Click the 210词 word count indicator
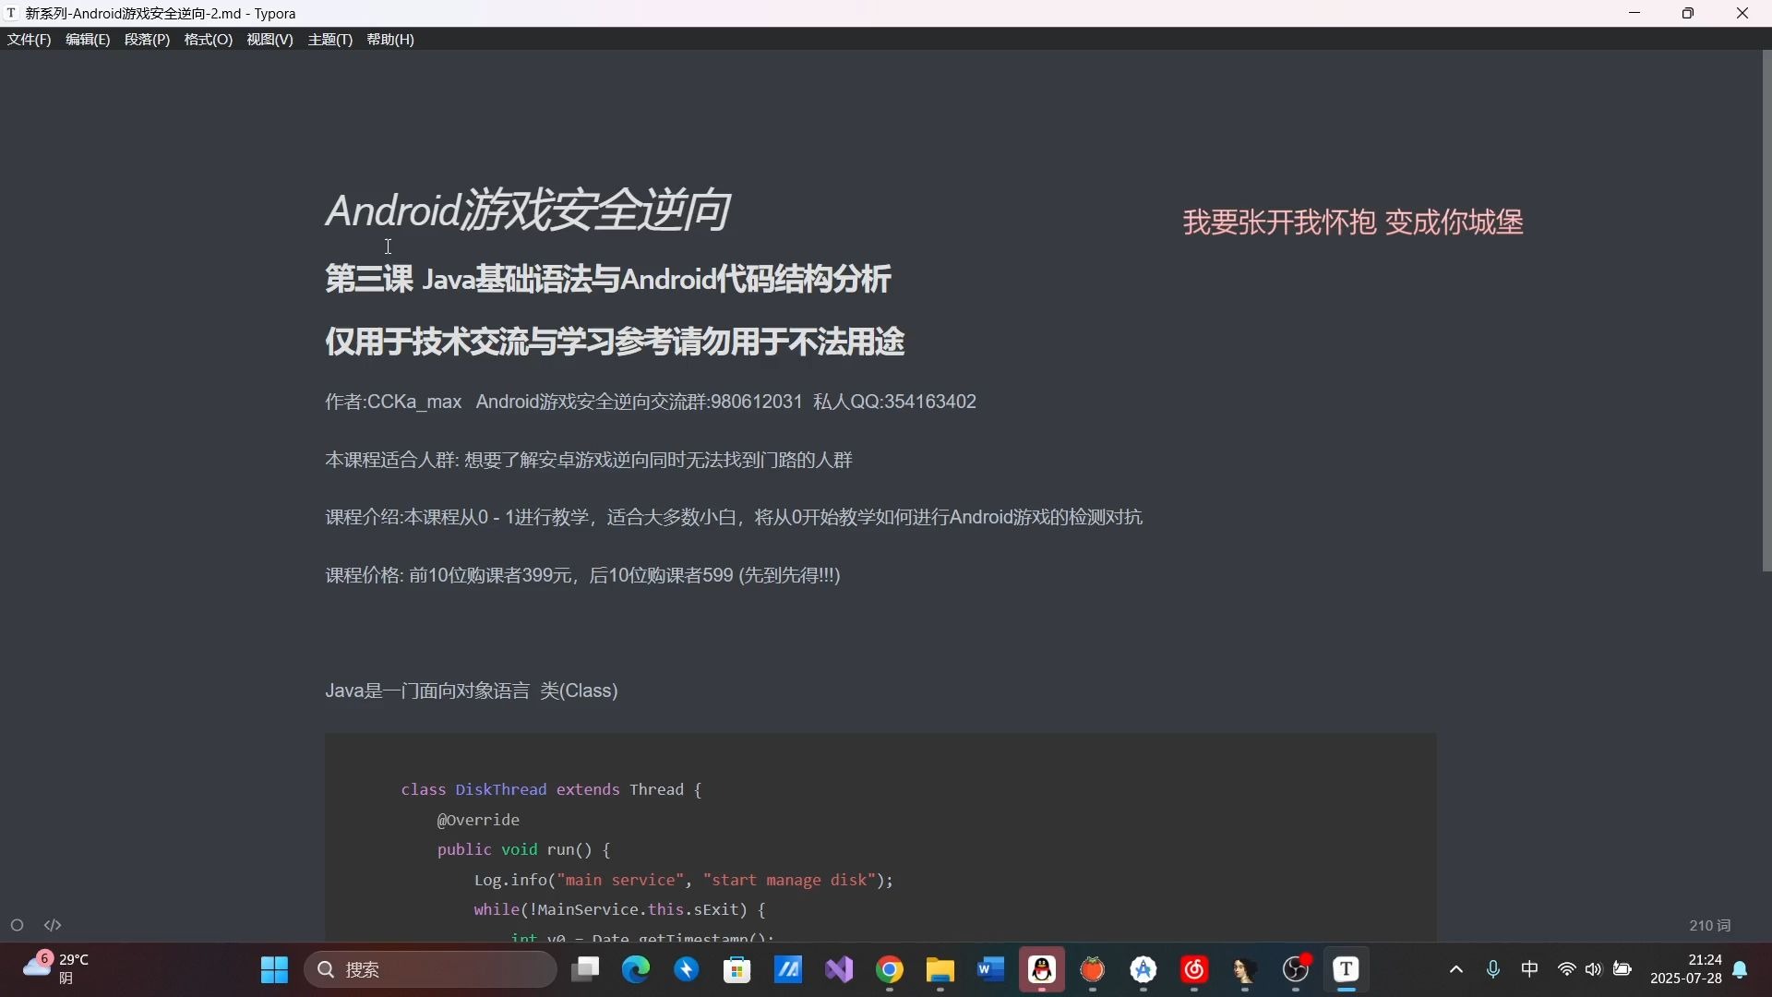Viewport: 1772px width, 997px height. click(1710, 925)
